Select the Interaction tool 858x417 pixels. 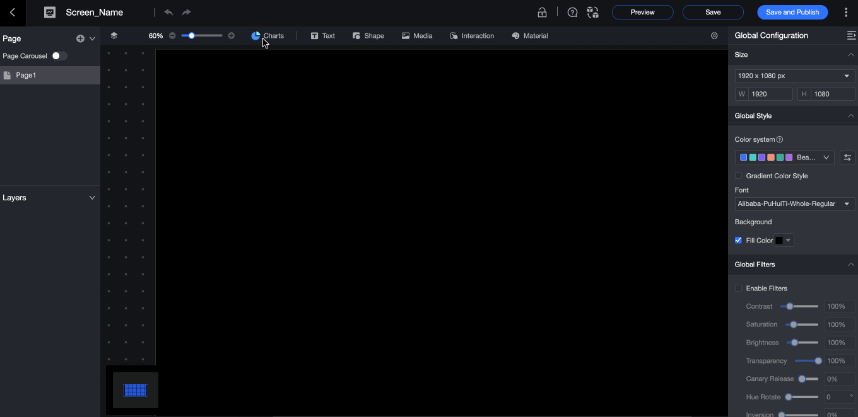(x=472, y=35)
